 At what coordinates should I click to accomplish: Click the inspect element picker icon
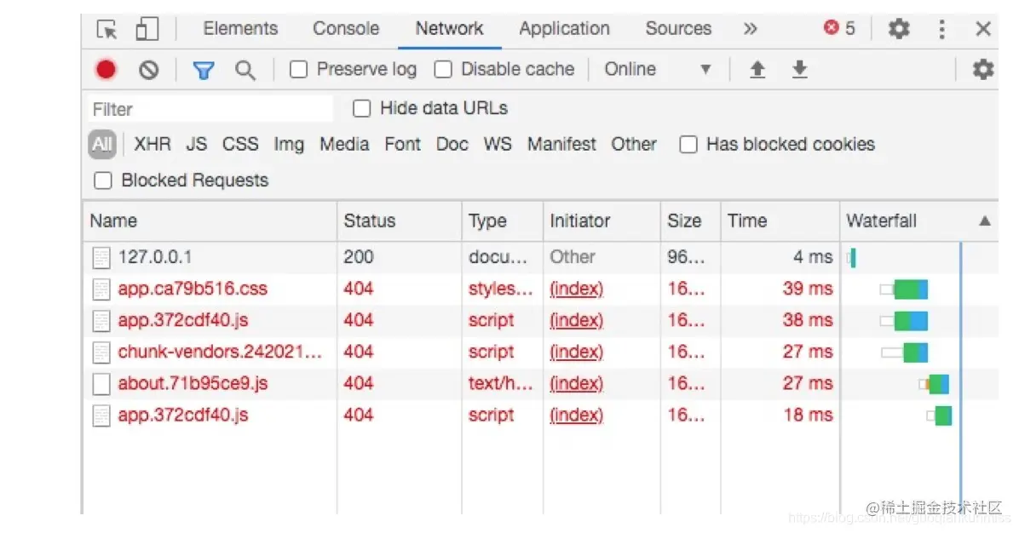pyautogui.click(x=107, y=30)
